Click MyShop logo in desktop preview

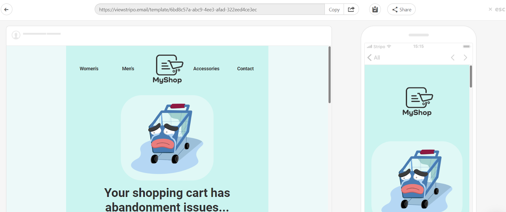[168, 69]
